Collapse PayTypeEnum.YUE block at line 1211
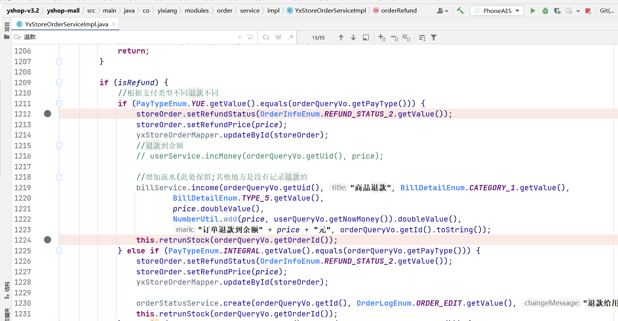618x321 pixels. click(59, 104)
